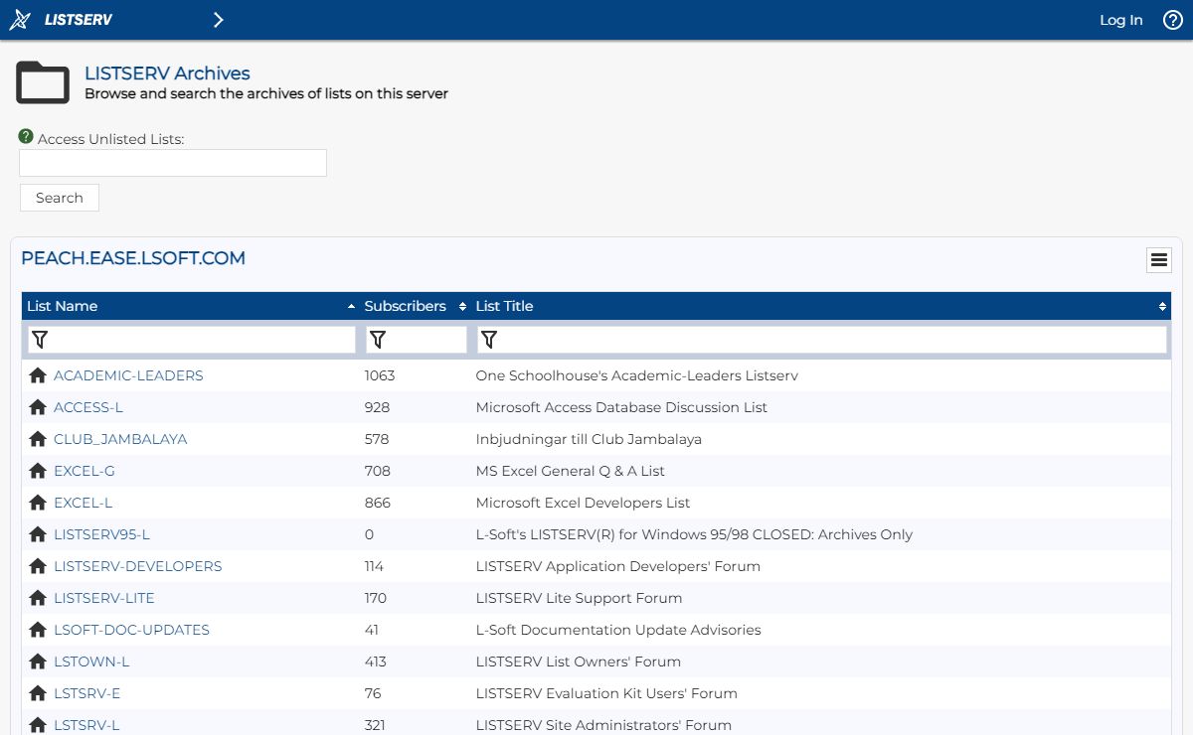Click title 'MS Excel General Q & A List'

[571, 471]
